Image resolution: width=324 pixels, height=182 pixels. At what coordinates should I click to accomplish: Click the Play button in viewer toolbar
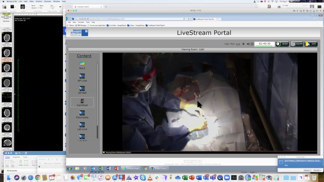pyautogui.click(x=279, y=7)
